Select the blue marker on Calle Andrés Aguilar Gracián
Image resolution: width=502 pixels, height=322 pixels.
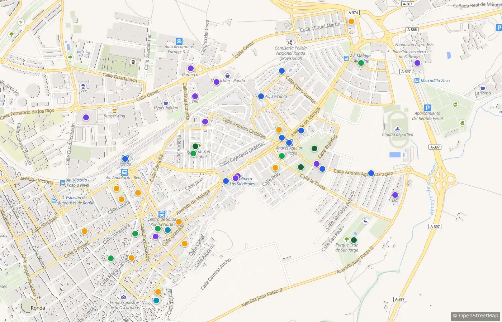pos(371,173)
